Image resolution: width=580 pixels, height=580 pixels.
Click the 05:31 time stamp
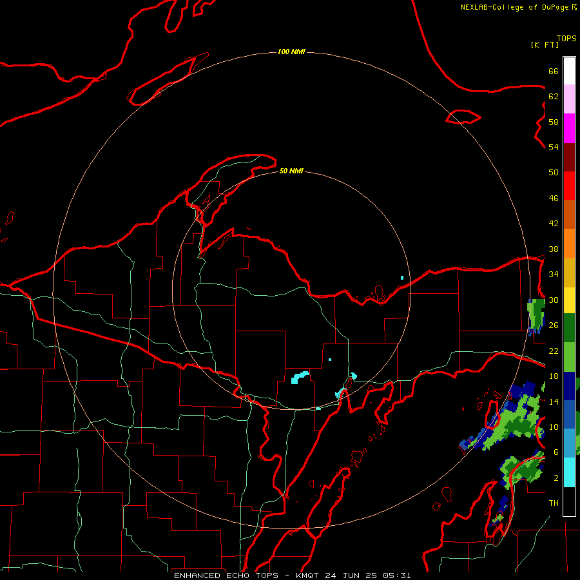396,575
